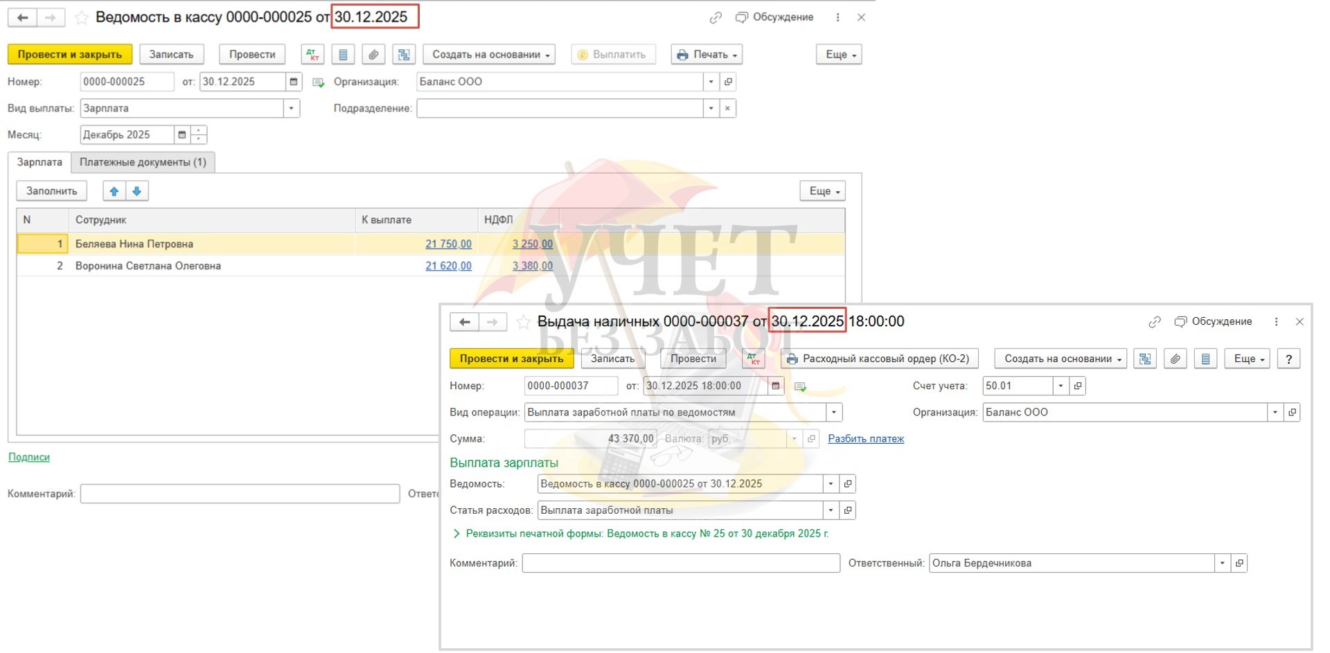Screen dimensions: 1330x653
Task: Open the Подписи link
Action: pos(28,457)
